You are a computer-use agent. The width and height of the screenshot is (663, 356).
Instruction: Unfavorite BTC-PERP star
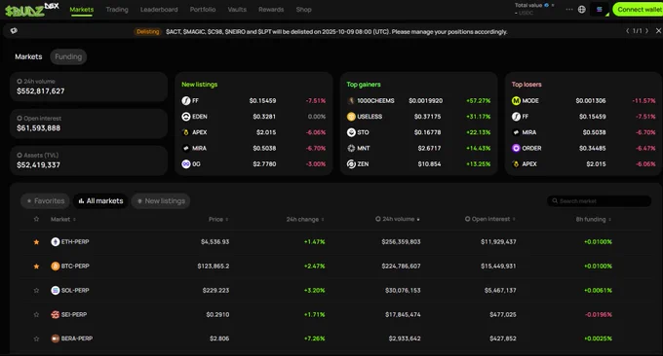[x=36, y=267]
